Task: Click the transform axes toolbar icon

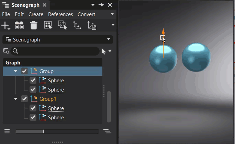Action: click(77, 25)
